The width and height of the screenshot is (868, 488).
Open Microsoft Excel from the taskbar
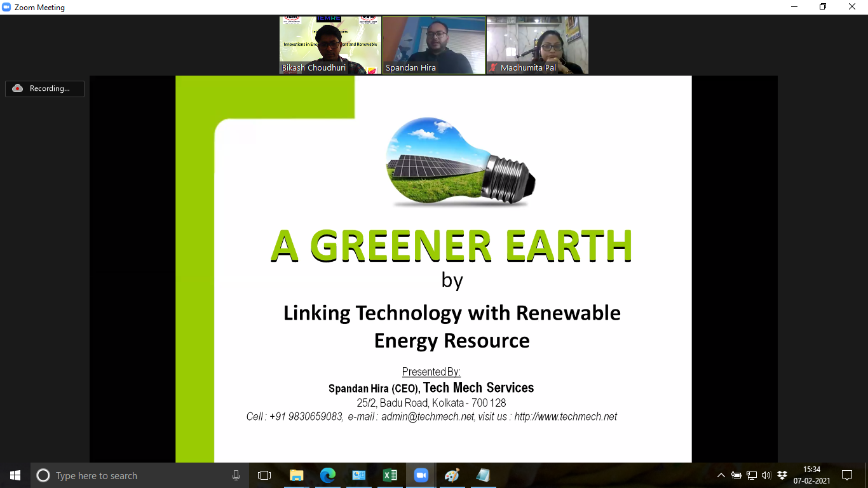pyautogui.click(x=390, y=475)
